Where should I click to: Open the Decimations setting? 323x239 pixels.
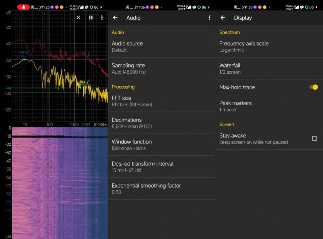[161, 123]
